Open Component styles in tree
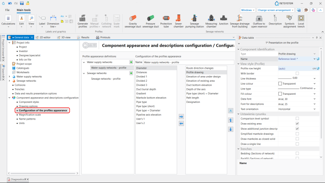Viewport: 325px width, 183px height. [x=29, y=102]
